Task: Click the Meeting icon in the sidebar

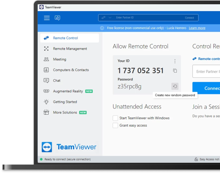Action: (x=46, y=59)
